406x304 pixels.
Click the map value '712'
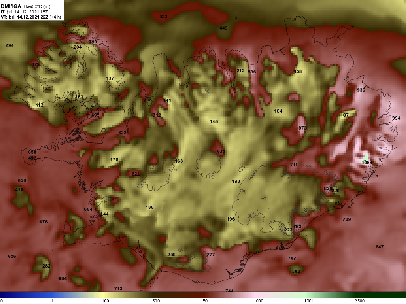point(157,115)
